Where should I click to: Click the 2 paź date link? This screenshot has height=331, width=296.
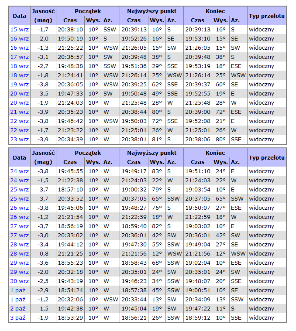click(18, 309)
